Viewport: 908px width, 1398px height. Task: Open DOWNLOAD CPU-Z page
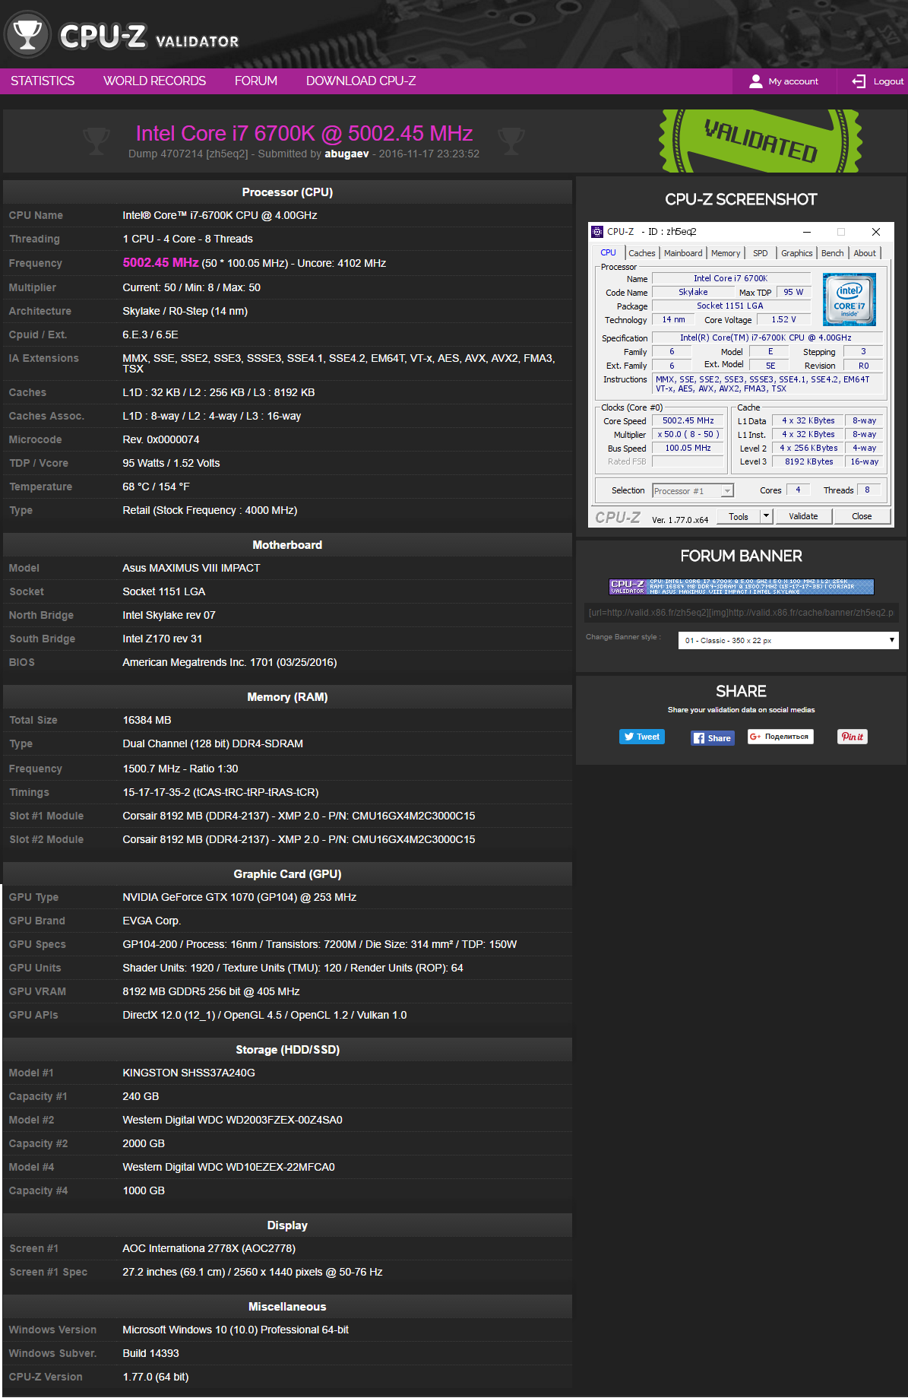[x=361, y=81]
